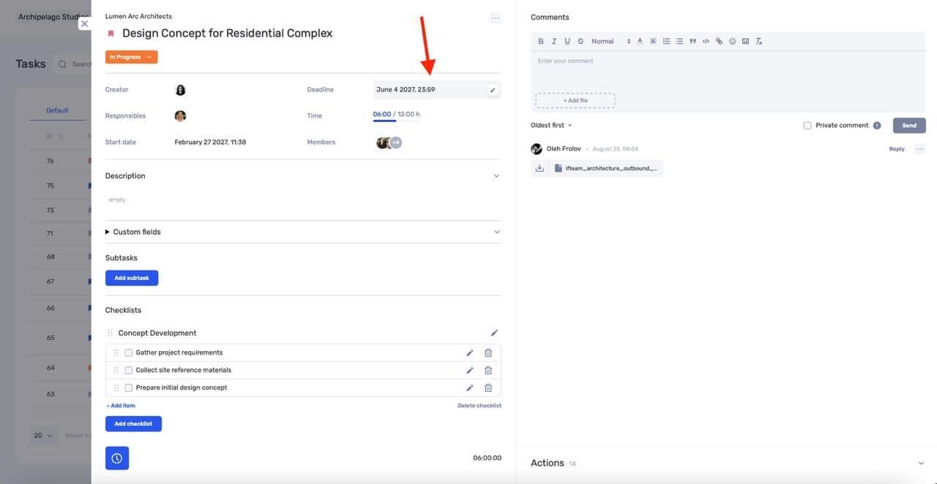The height and width of the screenshot is (484, 937).
Task: Open more options on Oleh Frolov's comment
Action: pos(920,149)
